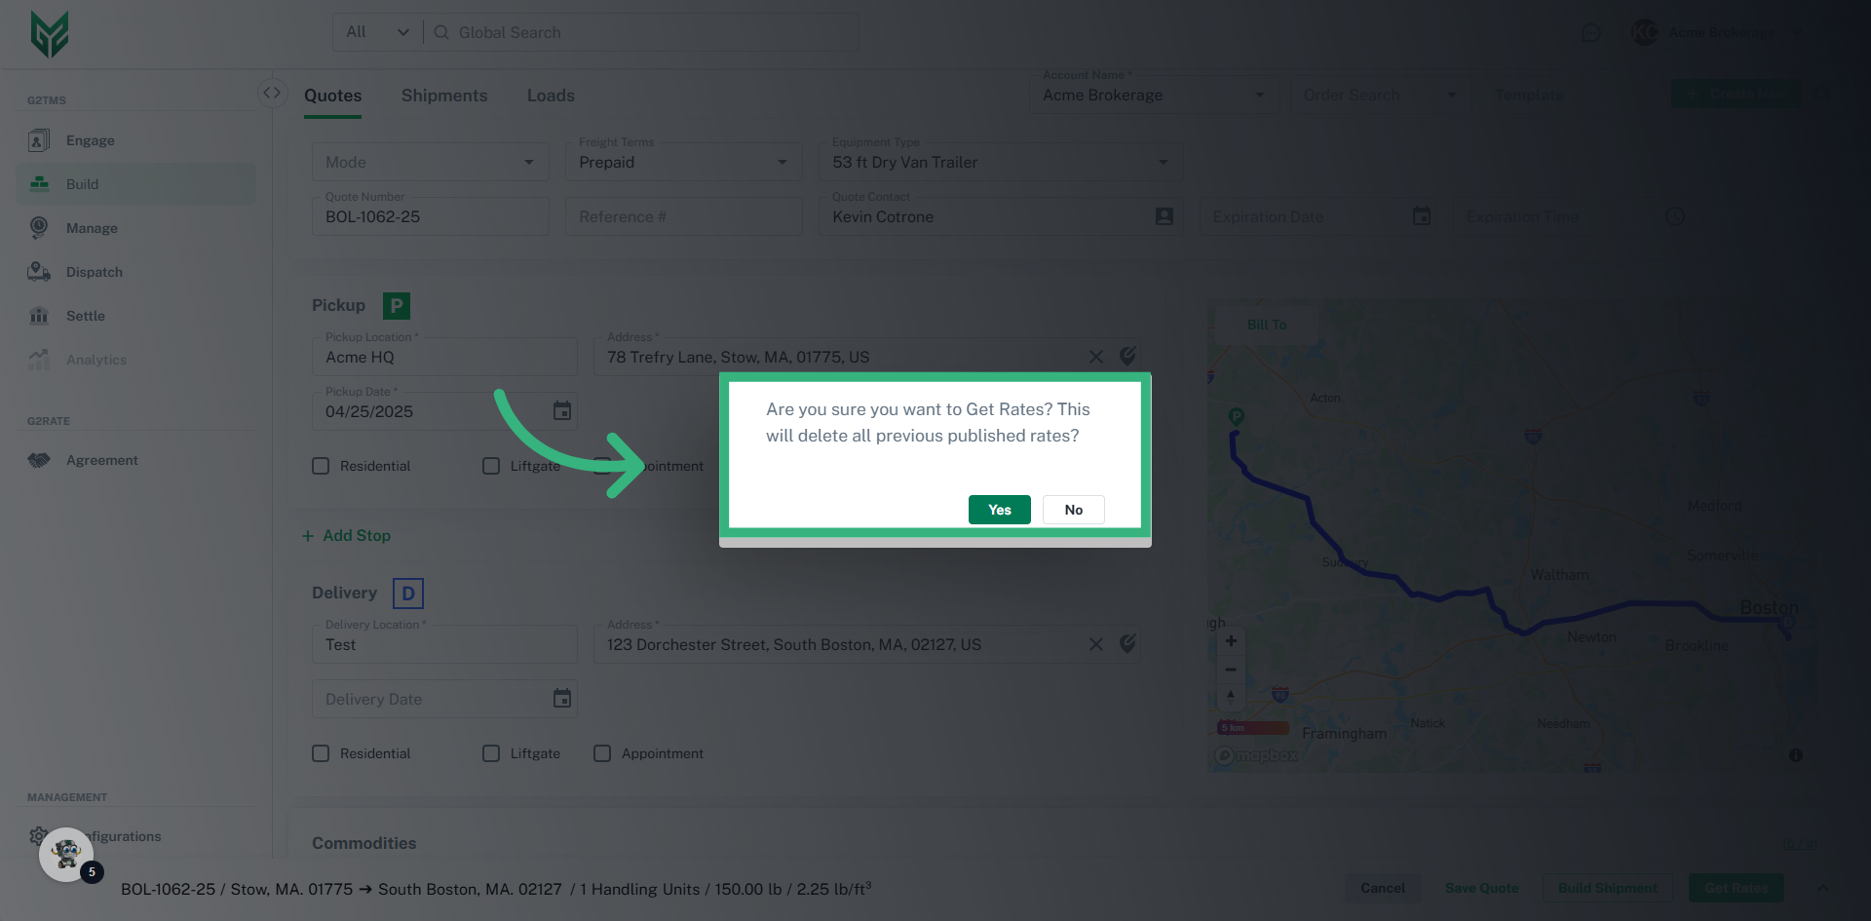Click the KC user avatar

tap(1645, 32)
